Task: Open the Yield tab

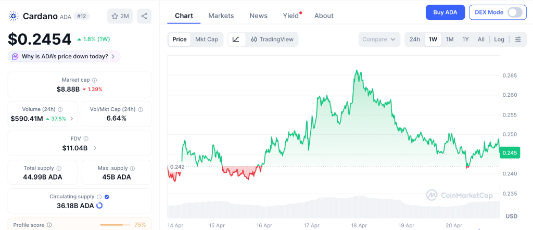Action: pos(291,16)
